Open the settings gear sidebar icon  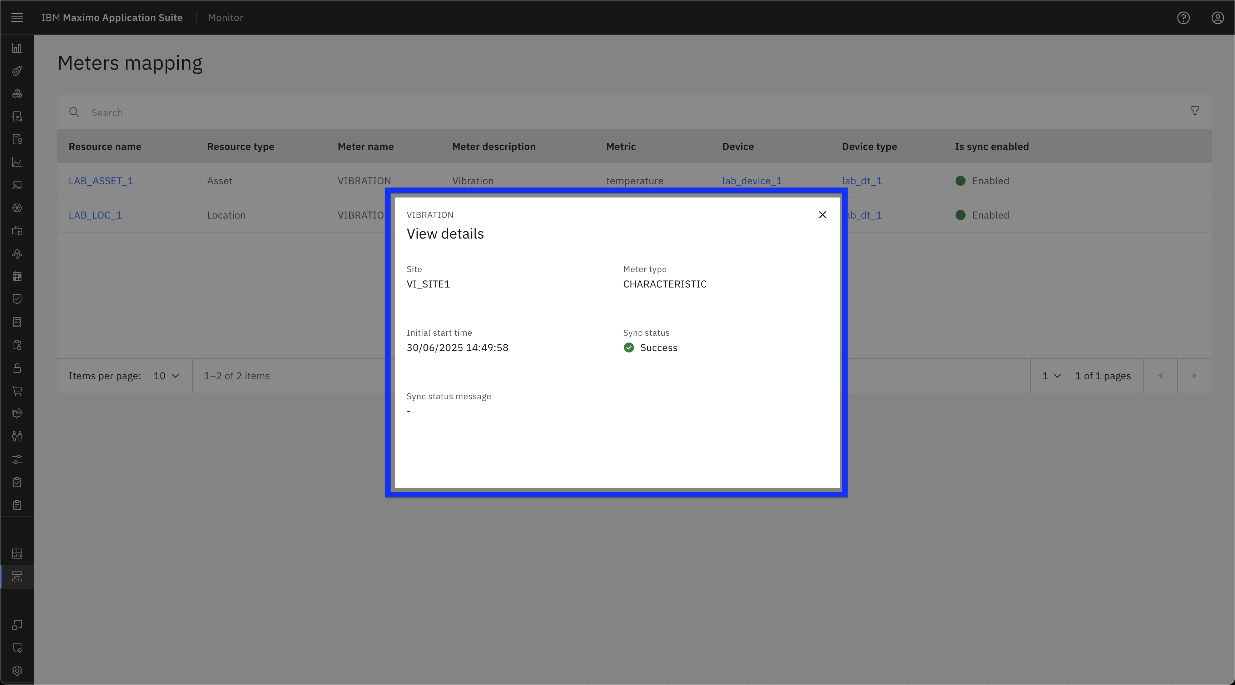17,671
